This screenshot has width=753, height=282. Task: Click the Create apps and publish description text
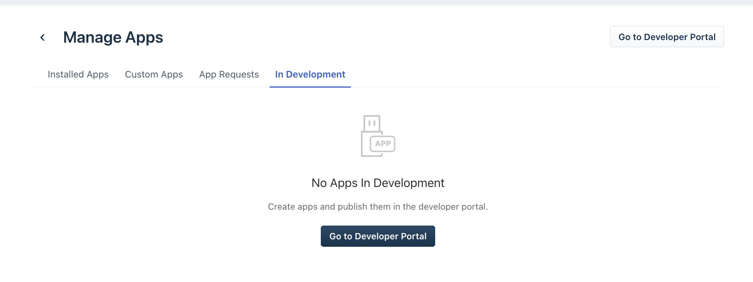[x=378, y=207]
